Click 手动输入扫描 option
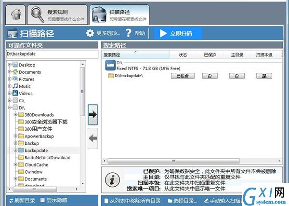Image resolution: width=289 pixels, height=206 pixels. (x=223, y=201)
